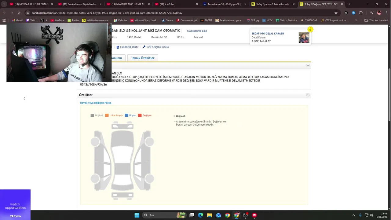Open the Twitch bookmark
This screenshot has width=391, height=220.
click(32, 20)
